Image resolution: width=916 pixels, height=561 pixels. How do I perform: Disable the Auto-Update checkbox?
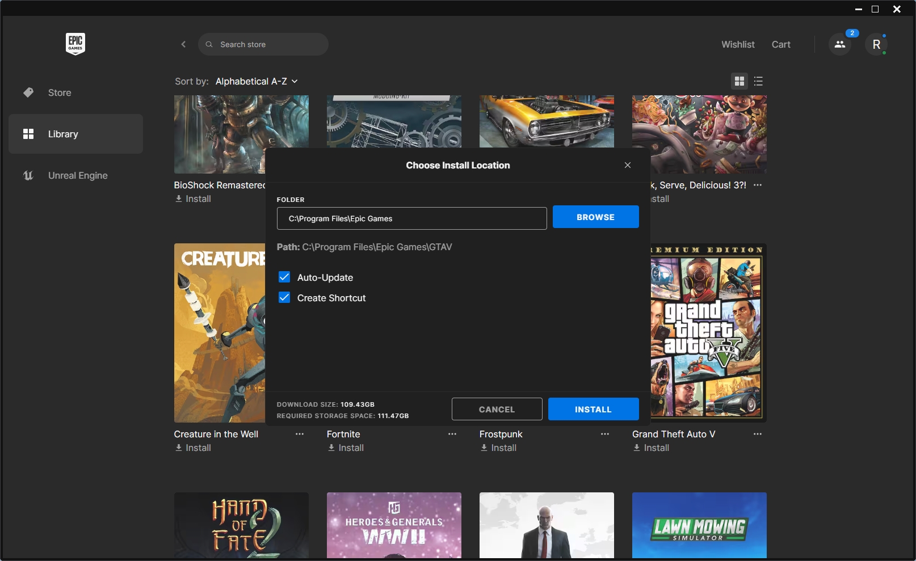(284, 277)
